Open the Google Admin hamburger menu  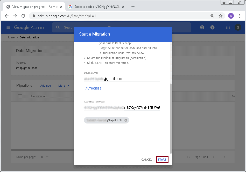9,27
